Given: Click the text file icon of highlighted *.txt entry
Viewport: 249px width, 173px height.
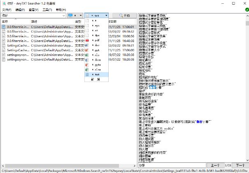Looking at the screenshot, I should [87, 75].
